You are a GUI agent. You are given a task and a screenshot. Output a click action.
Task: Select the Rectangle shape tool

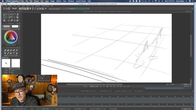tap(9, 14)
